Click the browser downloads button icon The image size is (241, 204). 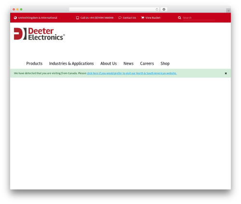click(x=164, y=10)
